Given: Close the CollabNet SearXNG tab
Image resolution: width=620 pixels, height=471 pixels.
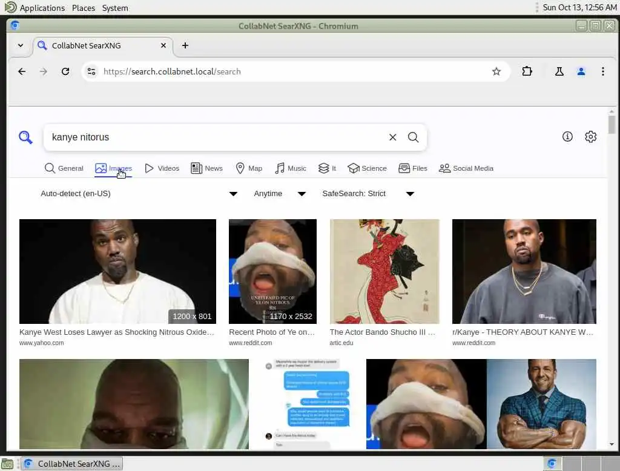Looking at the screenshot, I should [163, 45].
